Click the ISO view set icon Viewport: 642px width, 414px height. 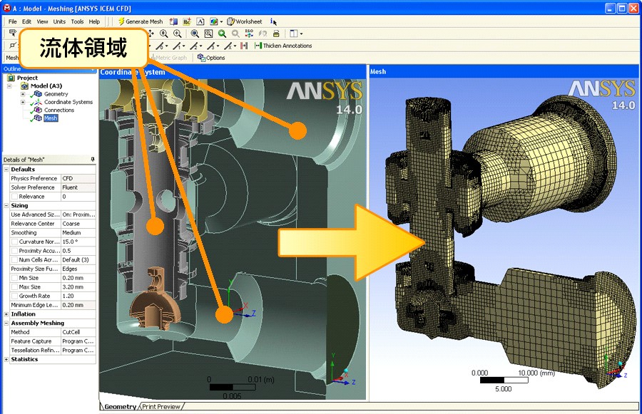pyautogui.click(x=249, y=33)
